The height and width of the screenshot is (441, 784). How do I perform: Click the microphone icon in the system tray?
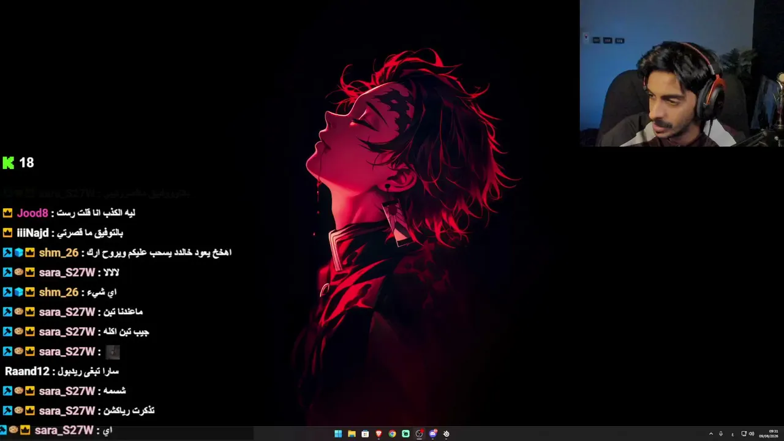pos(721,434)
